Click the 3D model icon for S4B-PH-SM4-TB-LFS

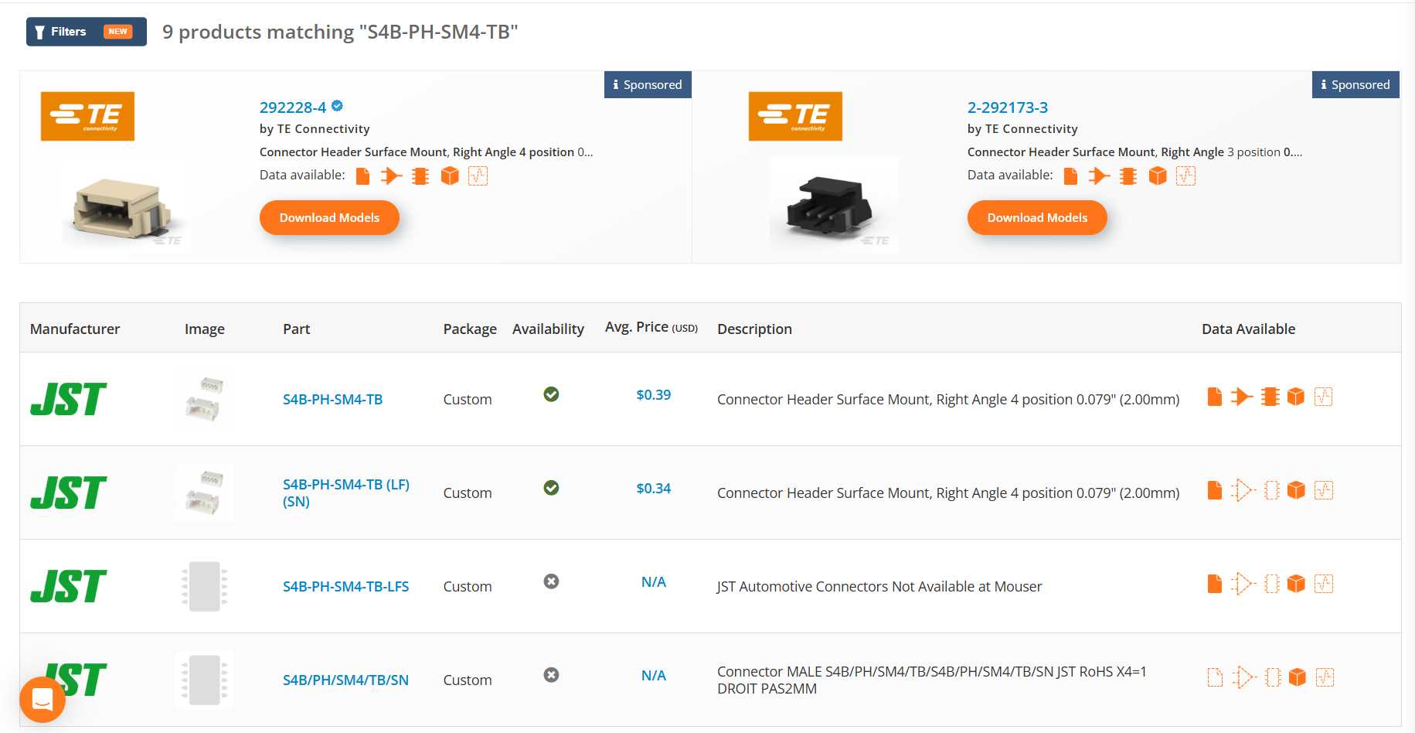[x=1296, y=584]
